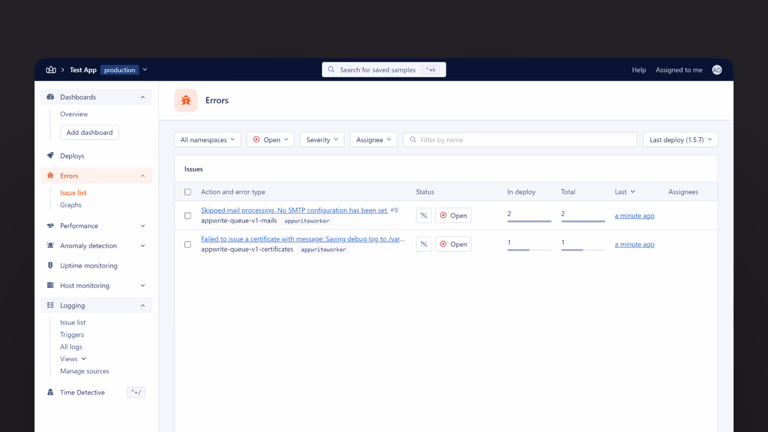Click the magnifier icon in Filter by name field
Image resolution: width=768 pixels, height=432 pixels.
tap(413, 140)
